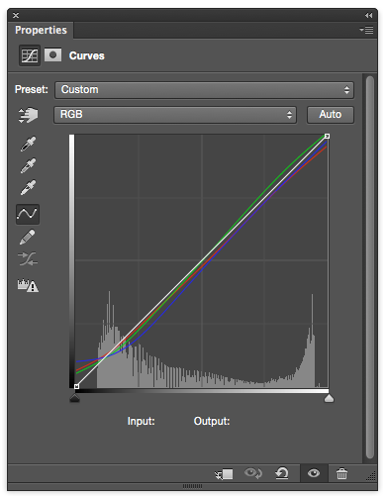Click the Auto button
This screenshot has height=497, width=387.
(331, 115)
